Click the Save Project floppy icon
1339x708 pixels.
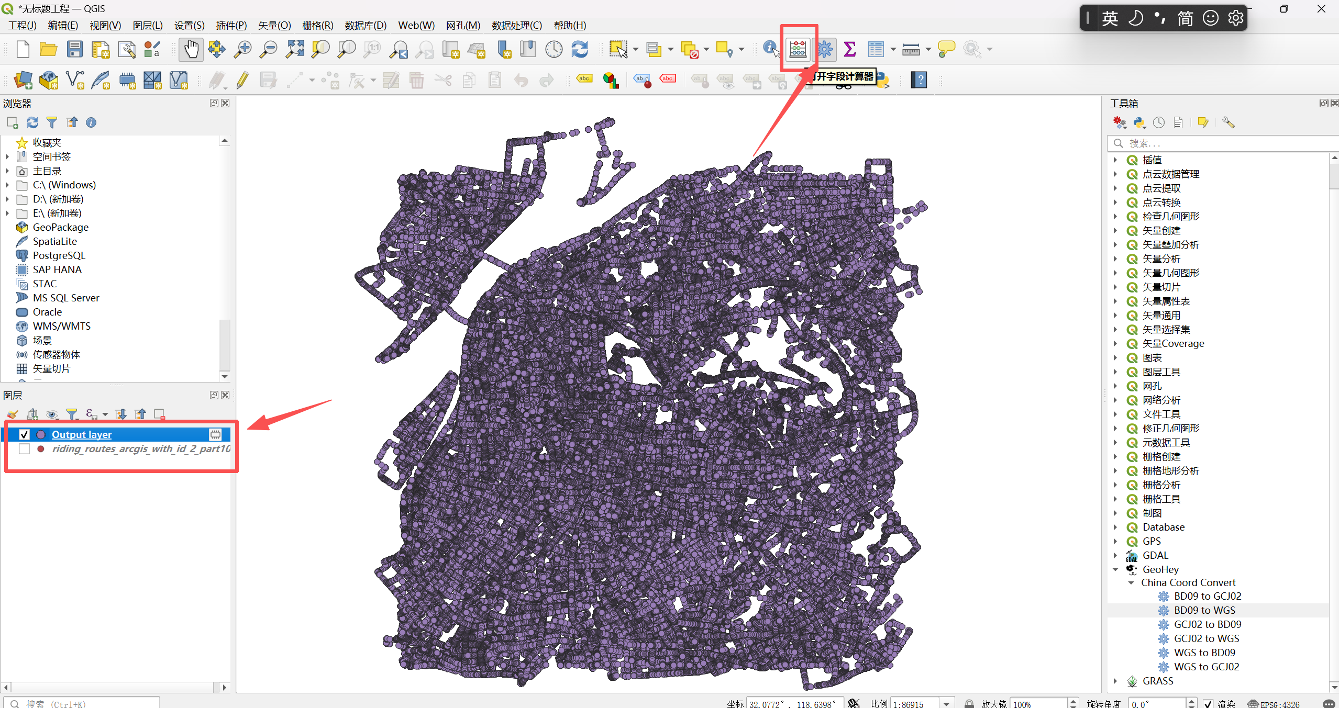pos(75,50)
